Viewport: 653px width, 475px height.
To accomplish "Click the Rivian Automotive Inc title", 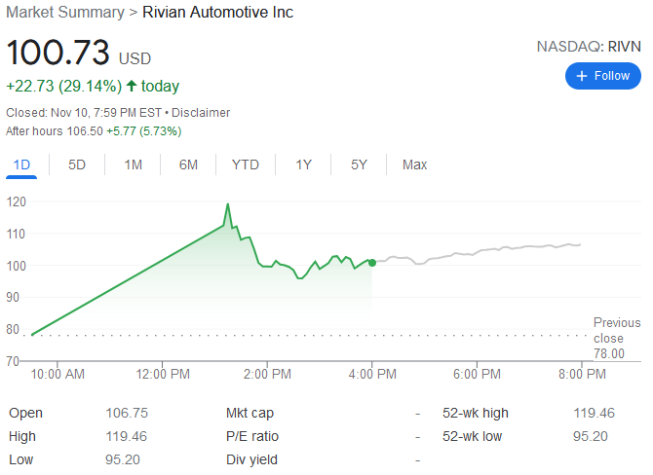I will pos(217,13).
